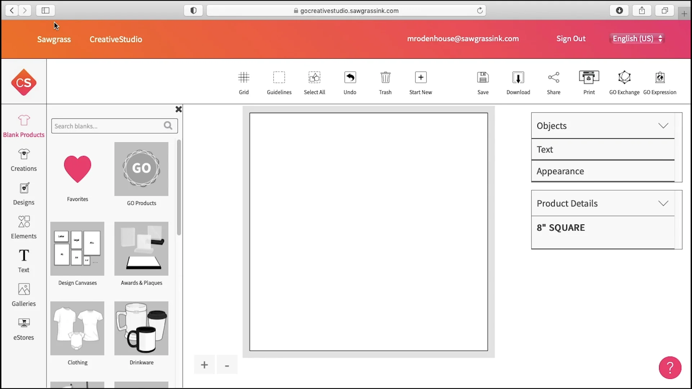Expand the Objects panel chevron
Screen dimensions: 692x389
(x=663, y=126)
